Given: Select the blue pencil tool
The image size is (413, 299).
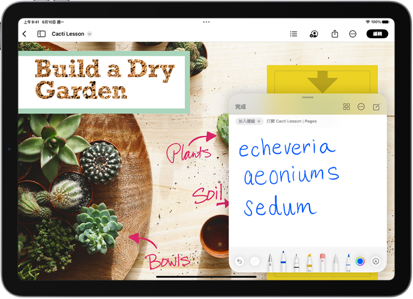Looking at the screenshot, I should point(348,262).
